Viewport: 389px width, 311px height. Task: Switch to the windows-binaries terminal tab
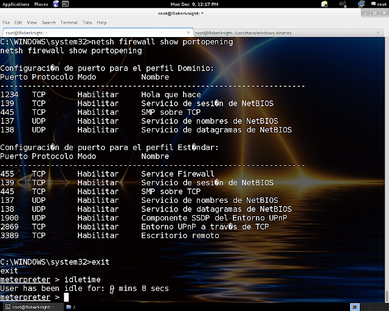coord(288,33)
